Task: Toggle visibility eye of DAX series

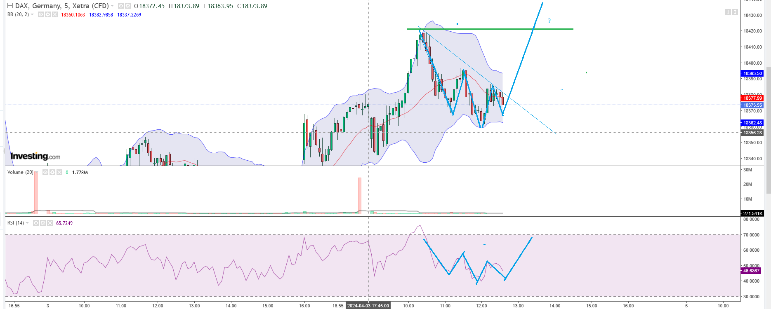Action: pyautogui.click(x=121, y=6)
